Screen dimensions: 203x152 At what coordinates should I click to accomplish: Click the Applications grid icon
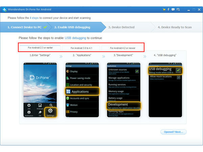68,92
